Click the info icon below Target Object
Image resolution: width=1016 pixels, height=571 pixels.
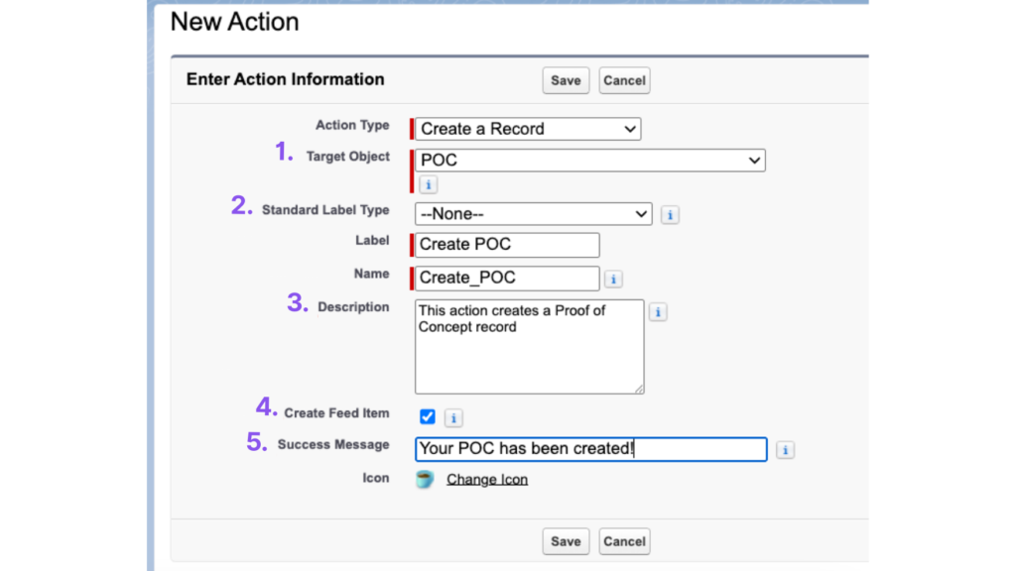pos(428,184)
